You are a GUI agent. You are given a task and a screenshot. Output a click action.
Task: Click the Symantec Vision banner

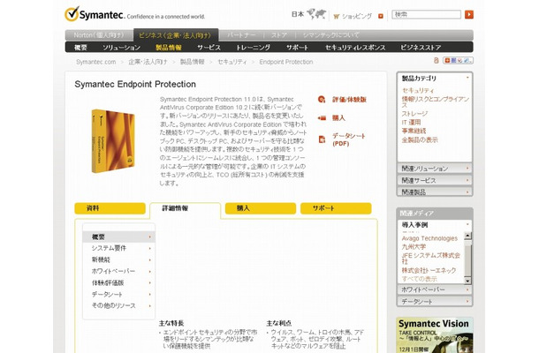click(x=435, y=335)
